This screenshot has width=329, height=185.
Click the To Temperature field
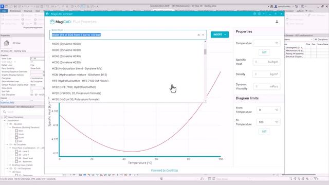[268, 122]
